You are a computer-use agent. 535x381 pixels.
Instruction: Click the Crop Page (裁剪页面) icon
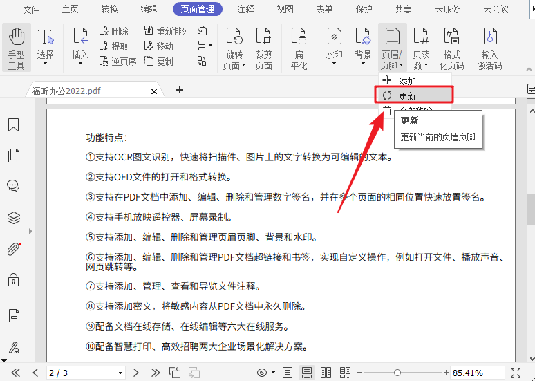tap(263, 48)
